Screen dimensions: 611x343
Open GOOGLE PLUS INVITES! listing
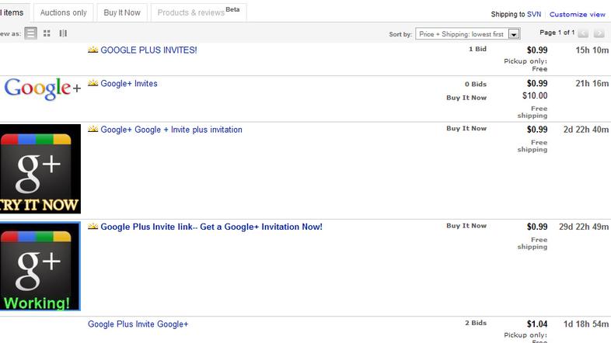pyautogui.click(x=148, y=50)
